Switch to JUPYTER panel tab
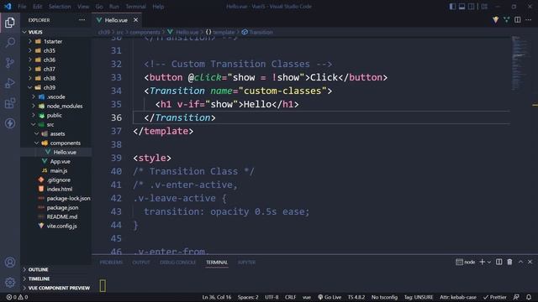 246,263
